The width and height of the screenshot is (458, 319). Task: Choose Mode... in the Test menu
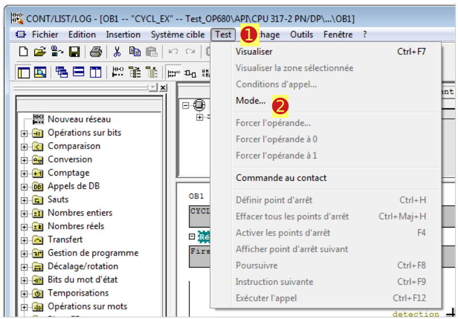331,101
